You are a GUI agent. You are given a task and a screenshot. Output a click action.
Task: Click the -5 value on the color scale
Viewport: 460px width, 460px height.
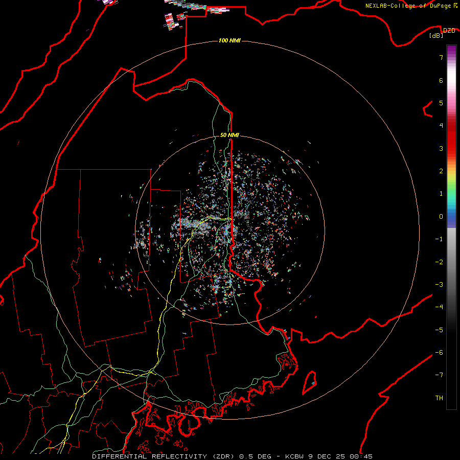pyautogui.click(x=439, y=330)
